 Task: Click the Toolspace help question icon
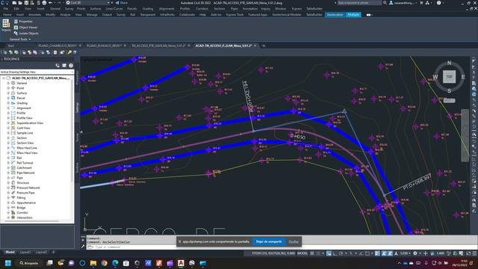click(71, 66)
